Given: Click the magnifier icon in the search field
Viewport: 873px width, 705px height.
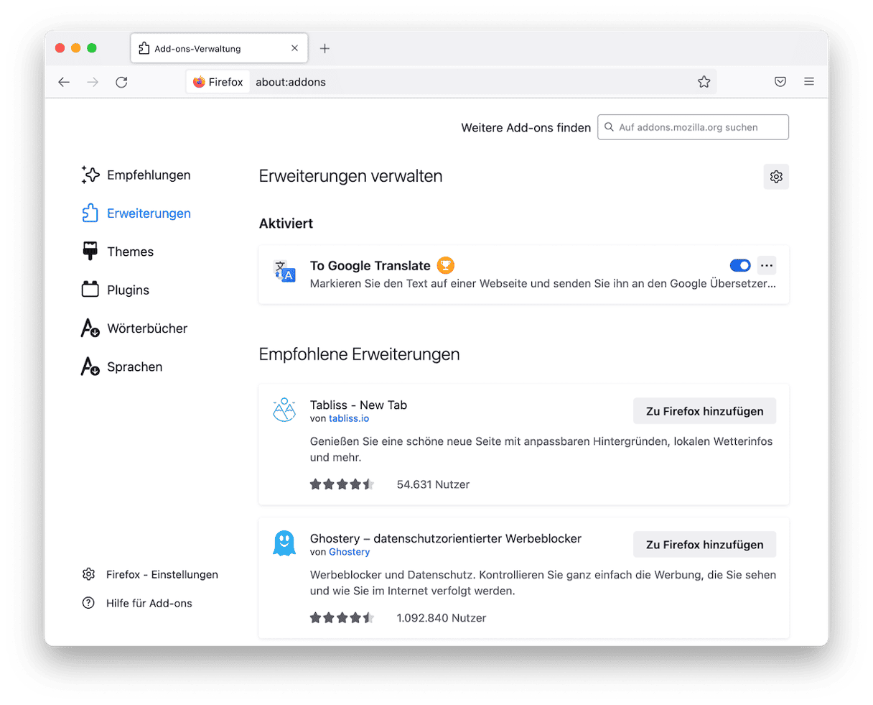Looking at the screenshot, I should (609, 127).
